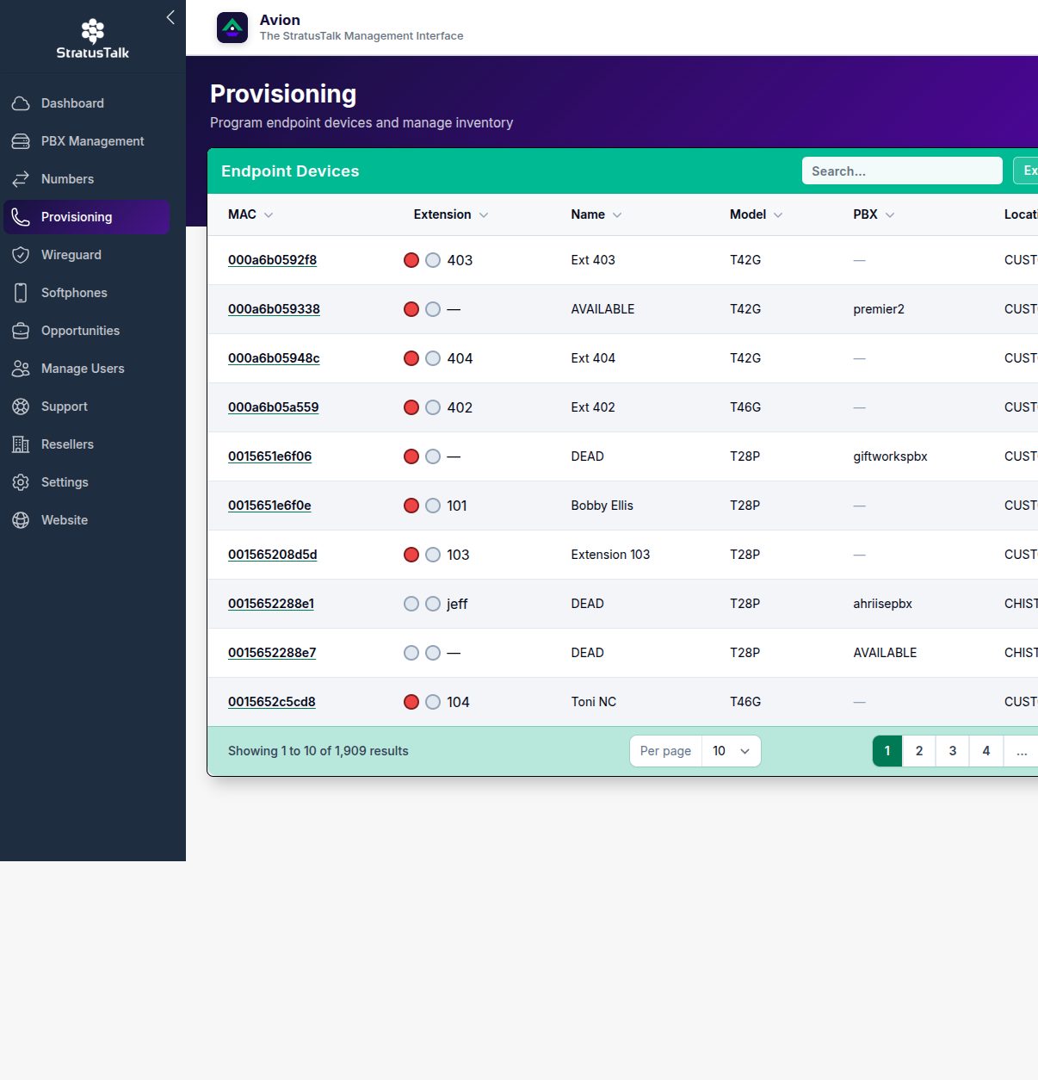Open Wireguard section
Viewport: 1038px width, 1080px height.
tap(86, 255)
